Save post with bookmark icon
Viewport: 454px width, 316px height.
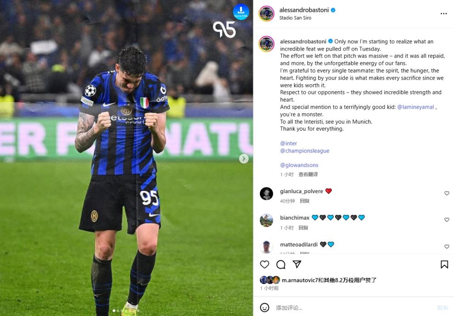(444, 264)
